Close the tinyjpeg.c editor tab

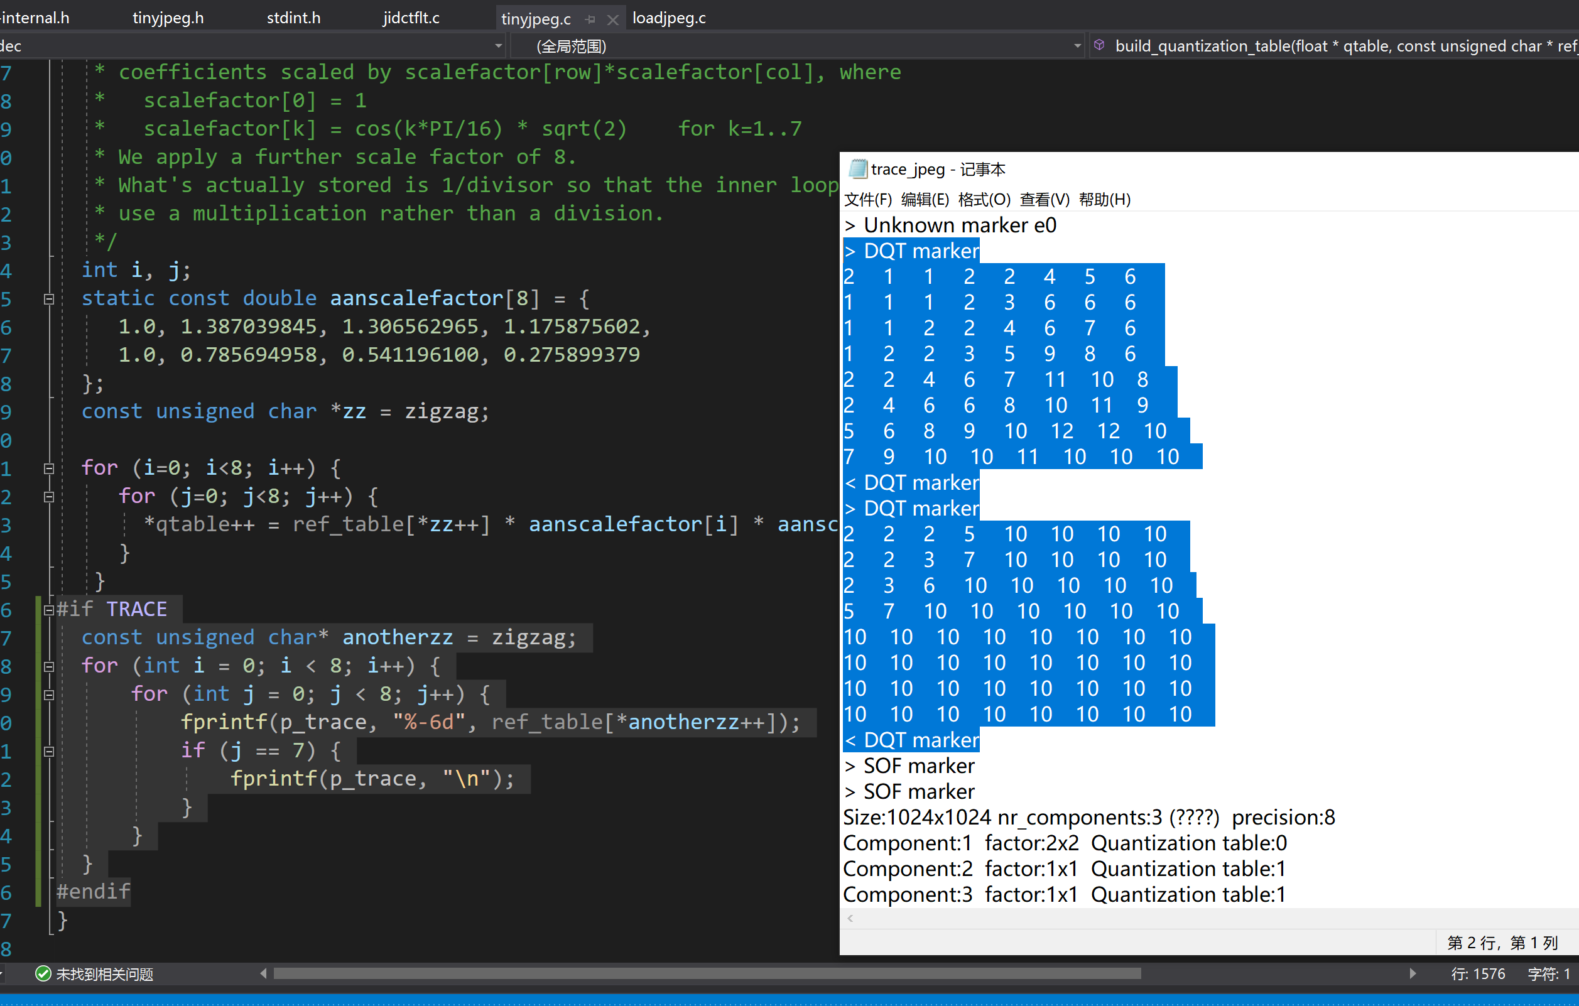click(612, 19)
